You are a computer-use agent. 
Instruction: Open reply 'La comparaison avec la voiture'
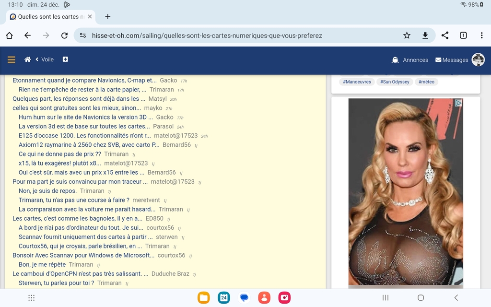(87, 209)
